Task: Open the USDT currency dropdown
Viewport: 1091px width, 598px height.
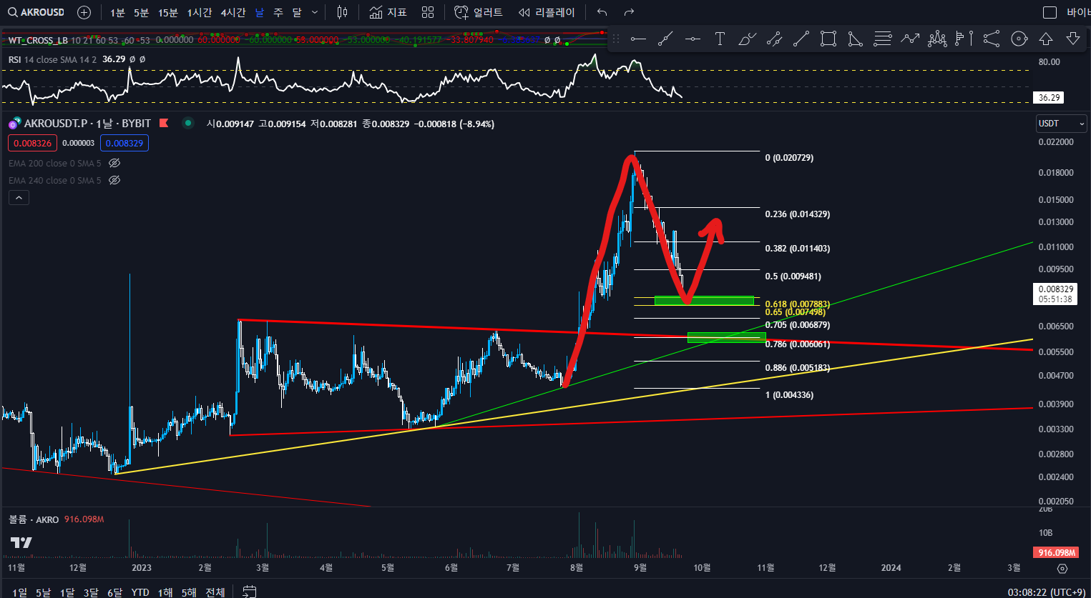Action: pos(1062,124)
